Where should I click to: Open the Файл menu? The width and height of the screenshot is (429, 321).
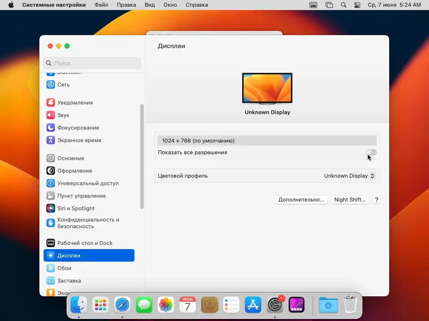(101, 5)
